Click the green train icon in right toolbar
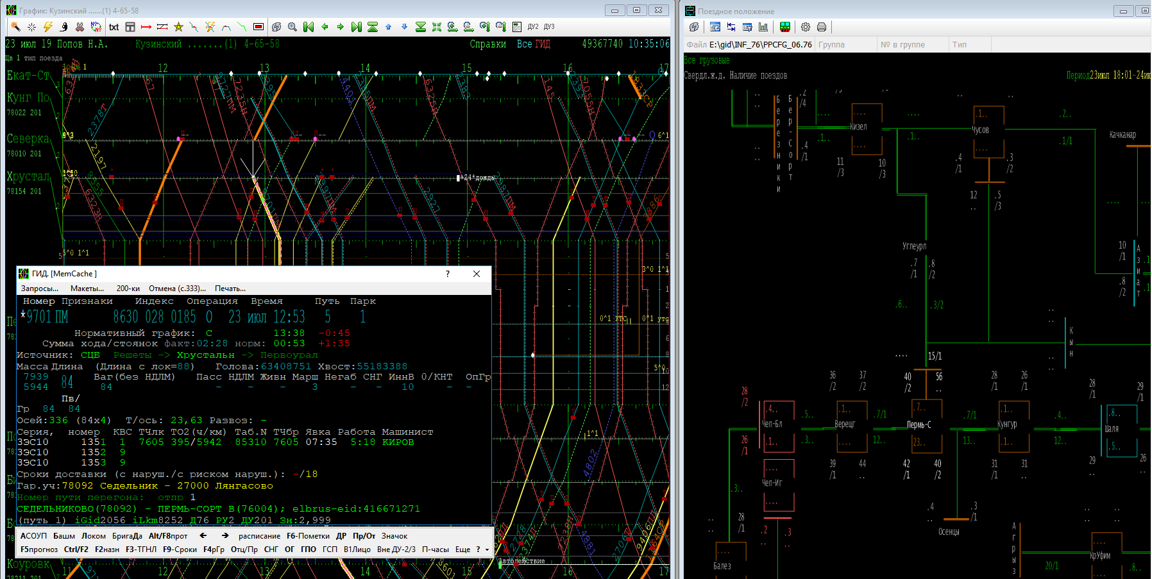 tap(784, 27)
